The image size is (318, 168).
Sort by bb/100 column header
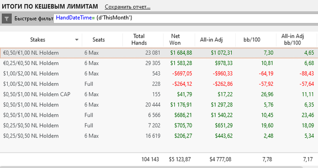(x=252, y=40)
